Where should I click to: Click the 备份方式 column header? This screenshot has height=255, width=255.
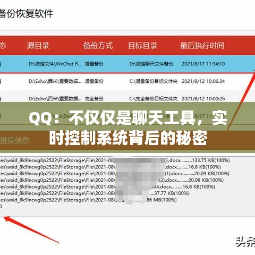(x=98, y=46)
